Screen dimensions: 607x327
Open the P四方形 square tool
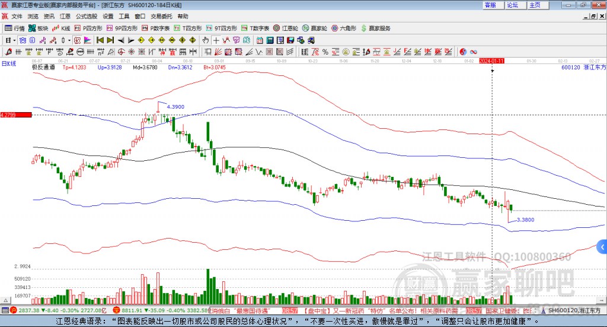(88, 28)
